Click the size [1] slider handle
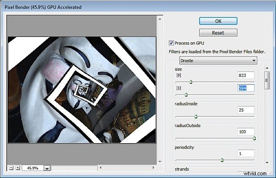276x178 pixels. (186, 95)
